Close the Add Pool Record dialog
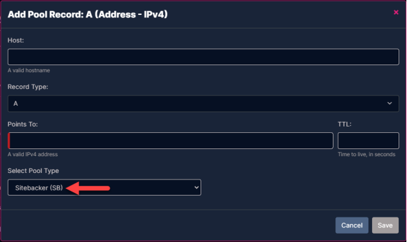Screen dimensions: 407x242 coord(396,12)
